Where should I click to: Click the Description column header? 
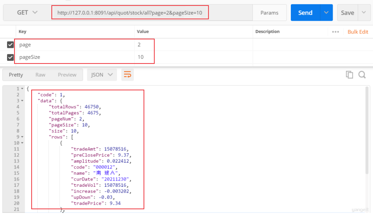[x=267, y=32]
